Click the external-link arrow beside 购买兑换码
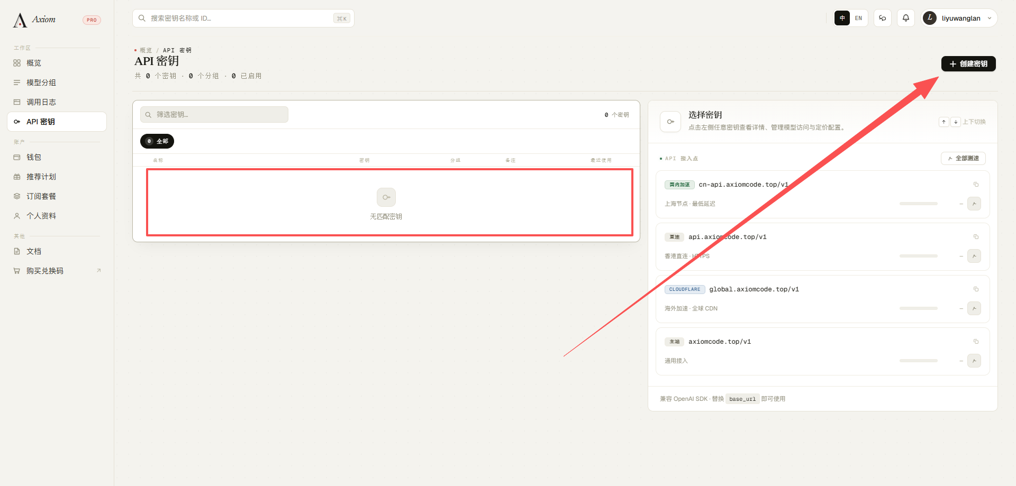This screenshot has width=1016, height=486. 98,271
